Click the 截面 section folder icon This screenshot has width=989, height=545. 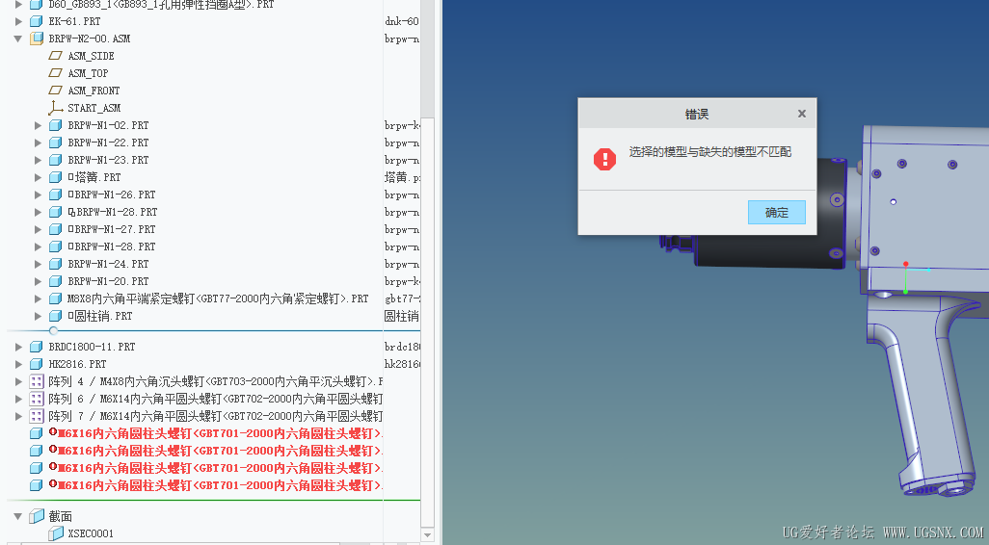click(37, 516)
